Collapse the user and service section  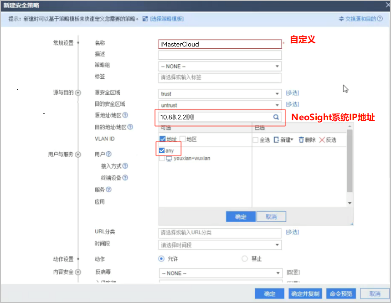click(78, 154)
